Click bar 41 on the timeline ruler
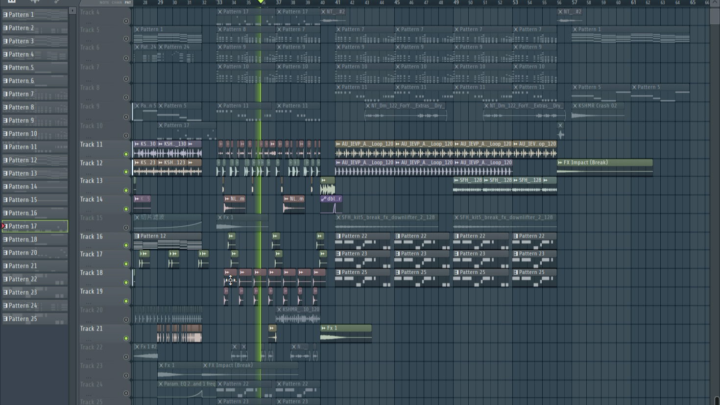The width and height of the screenshot is (720, 405). [337, 2]
